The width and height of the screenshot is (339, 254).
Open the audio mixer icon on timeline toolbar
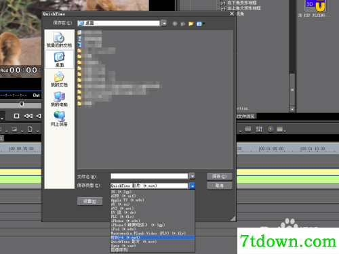point(259,129)
